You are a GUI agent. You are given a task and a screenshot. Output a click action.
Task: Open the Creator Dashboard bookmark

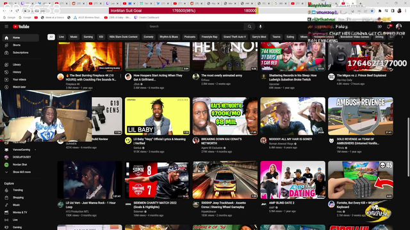pos(147,17)
